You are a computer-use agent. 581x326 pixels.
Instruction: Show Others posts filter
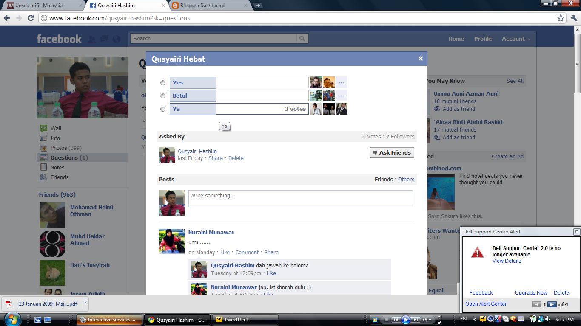406,179
